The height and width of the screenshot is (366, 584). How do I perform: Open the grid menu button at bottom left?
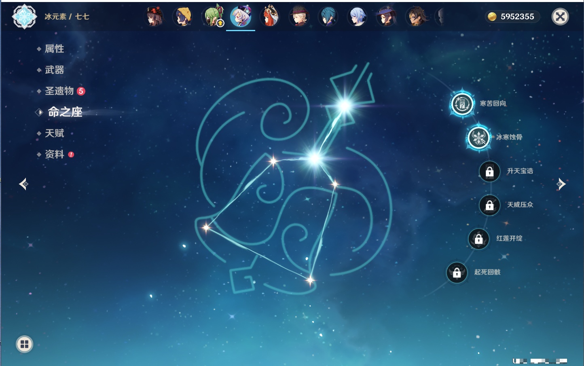(24, 344)
